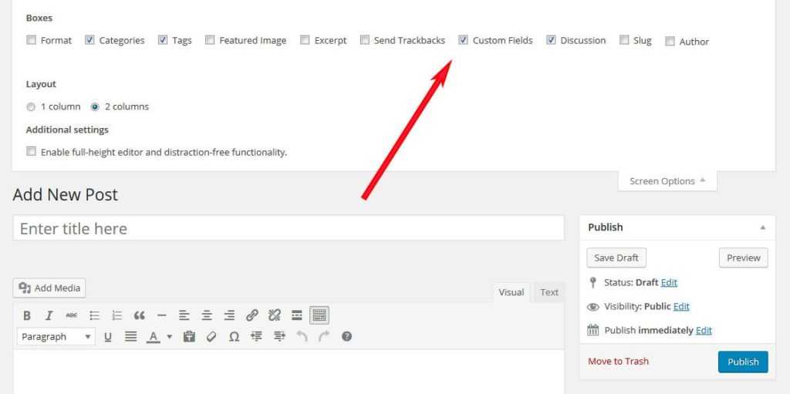Click the blue Publish button
Image resolution: width=790 pixels, height=394 pixels.
point(742,362)
